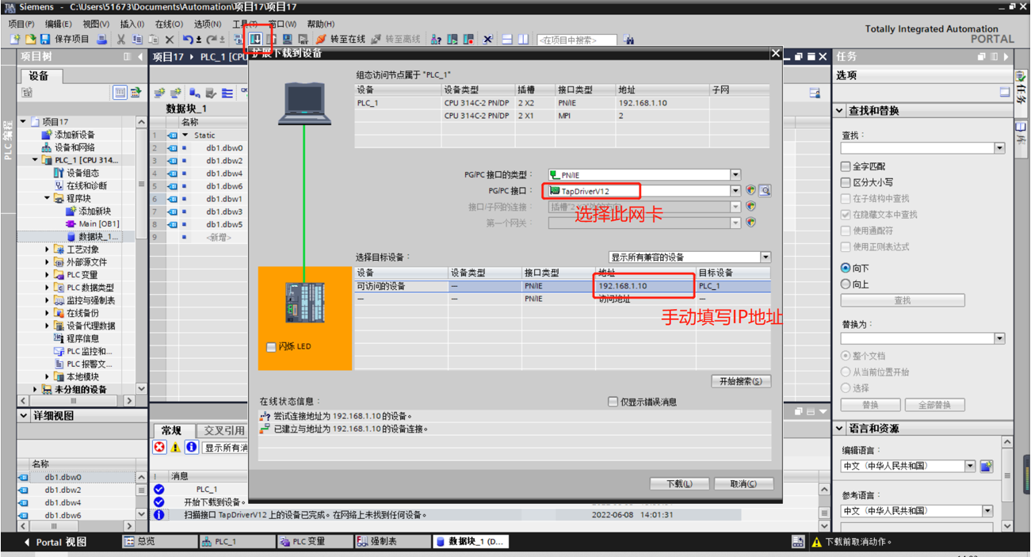The image size is (1031, 557).
Task: Click 转至在线 go online button
Action: tap(341, 39)
